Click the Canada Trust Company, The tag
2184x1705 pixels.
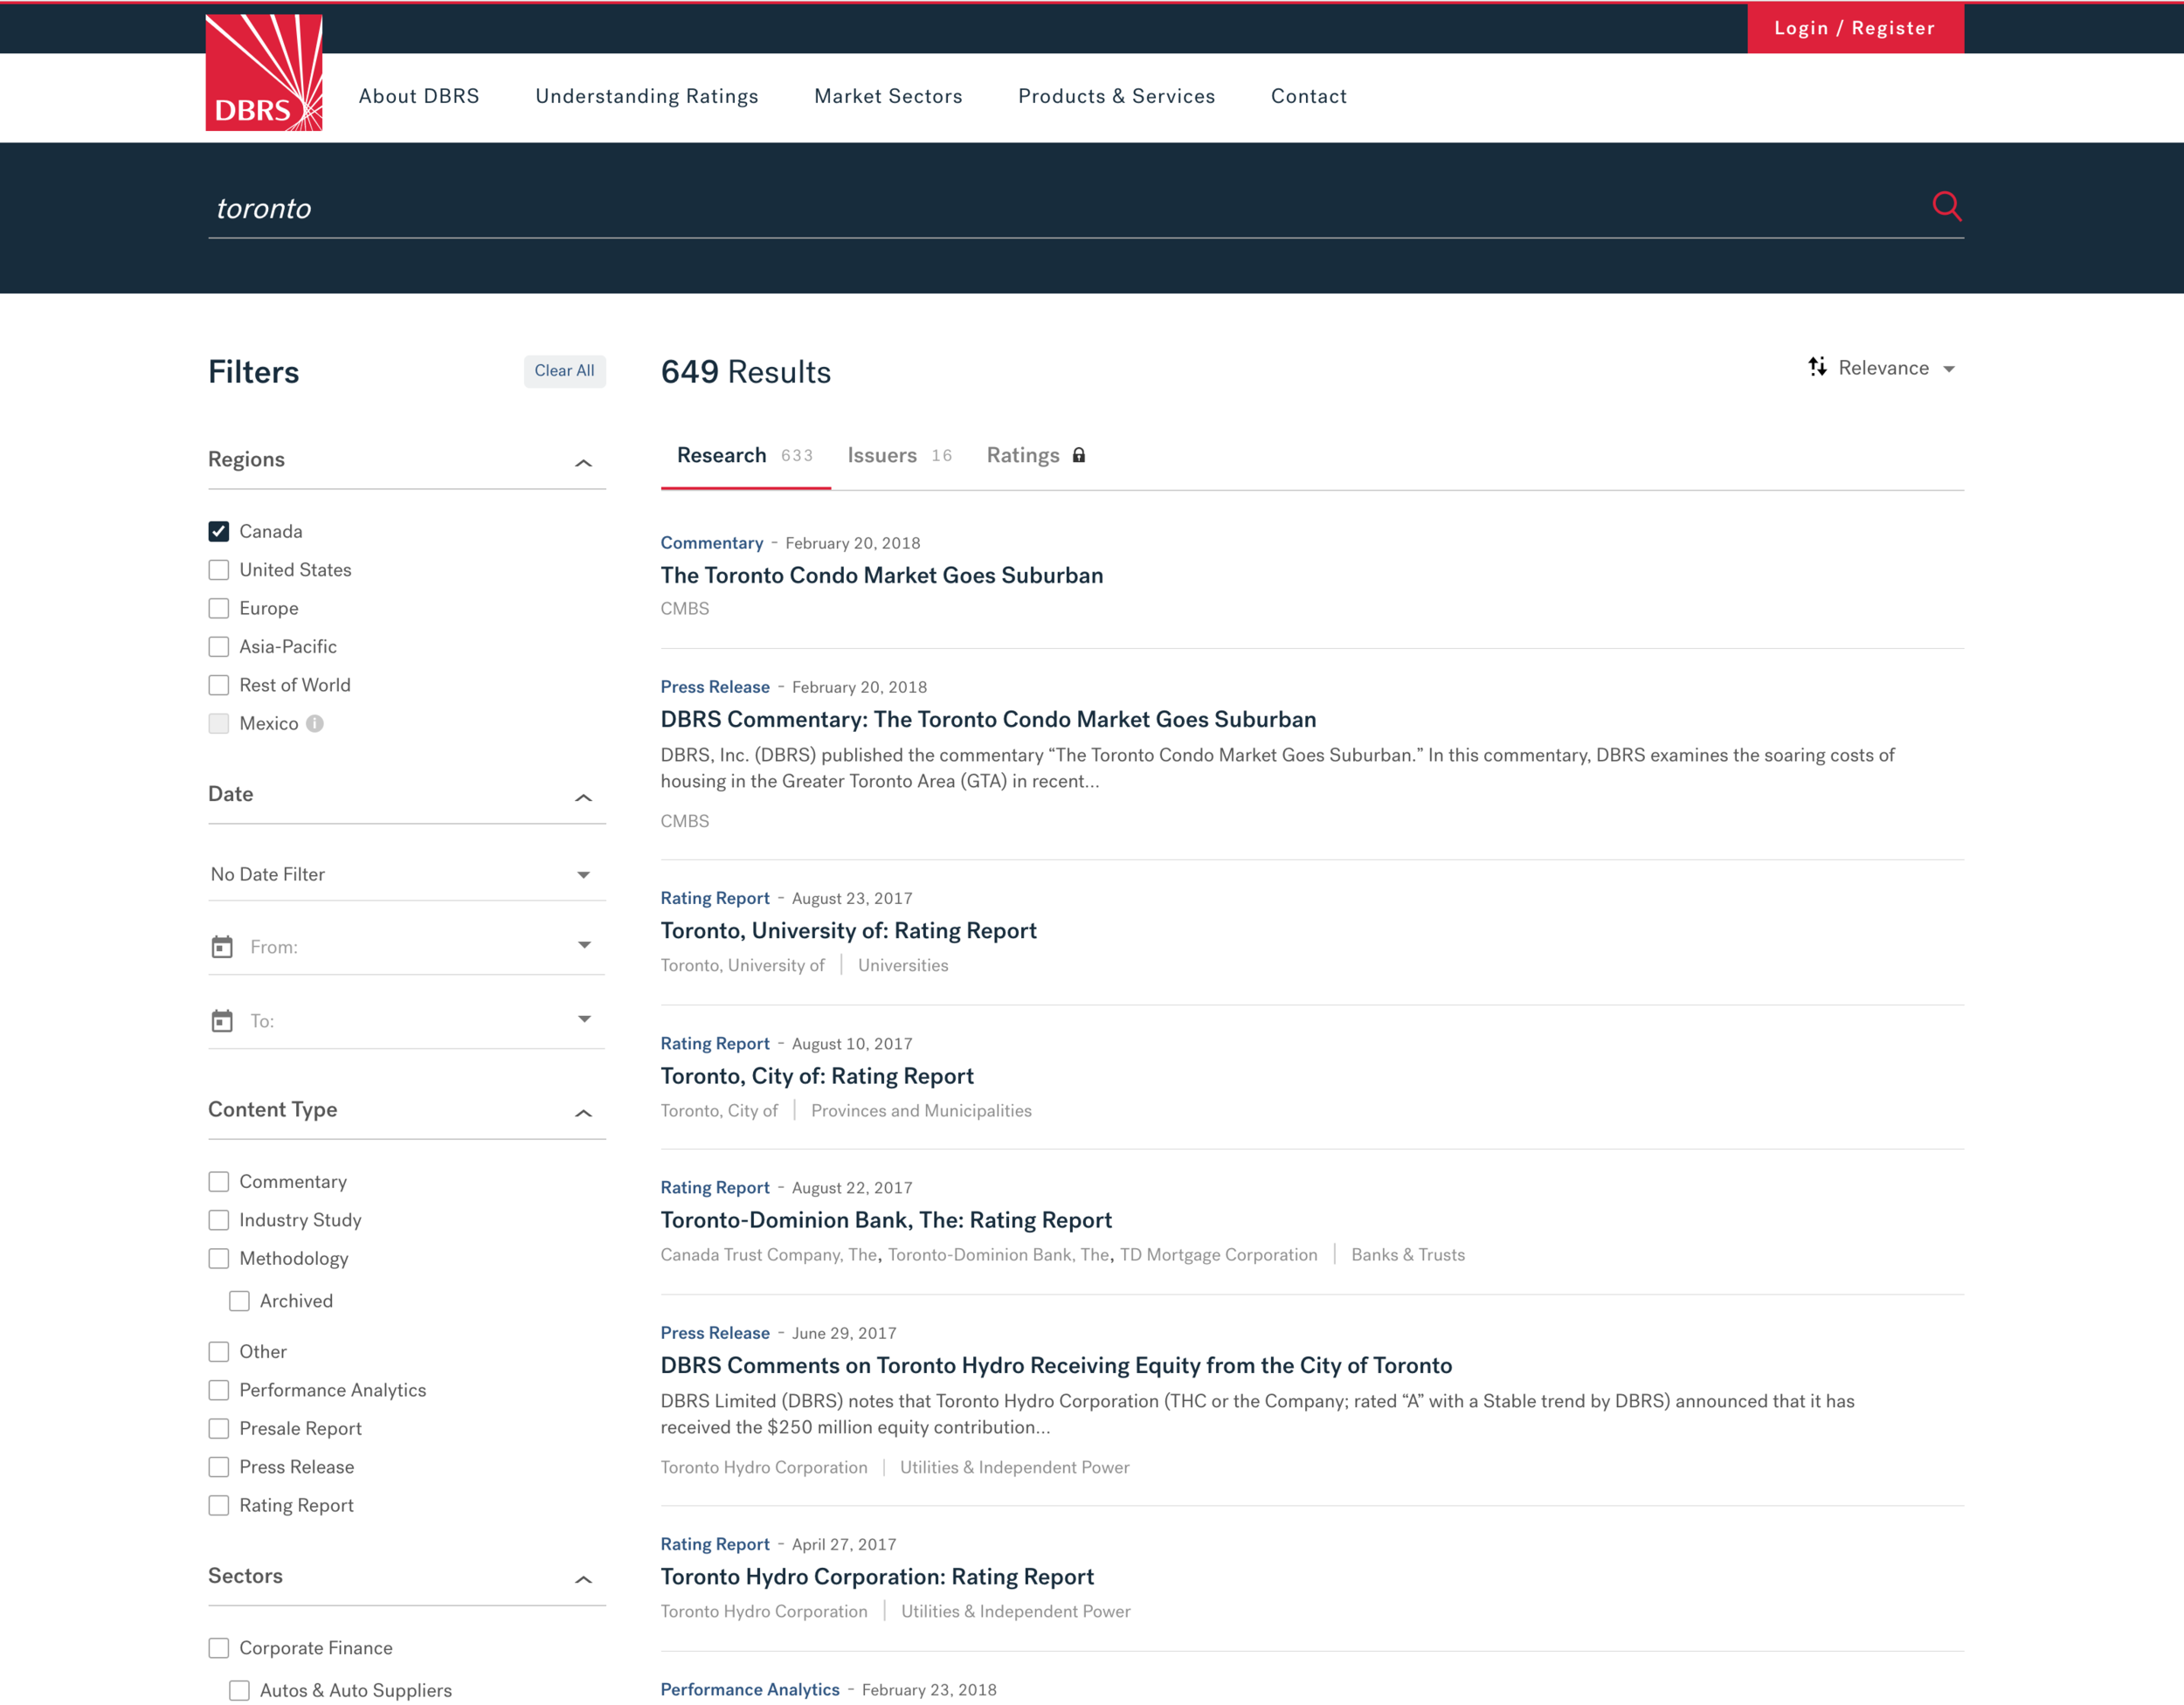tap(769, 1254)
